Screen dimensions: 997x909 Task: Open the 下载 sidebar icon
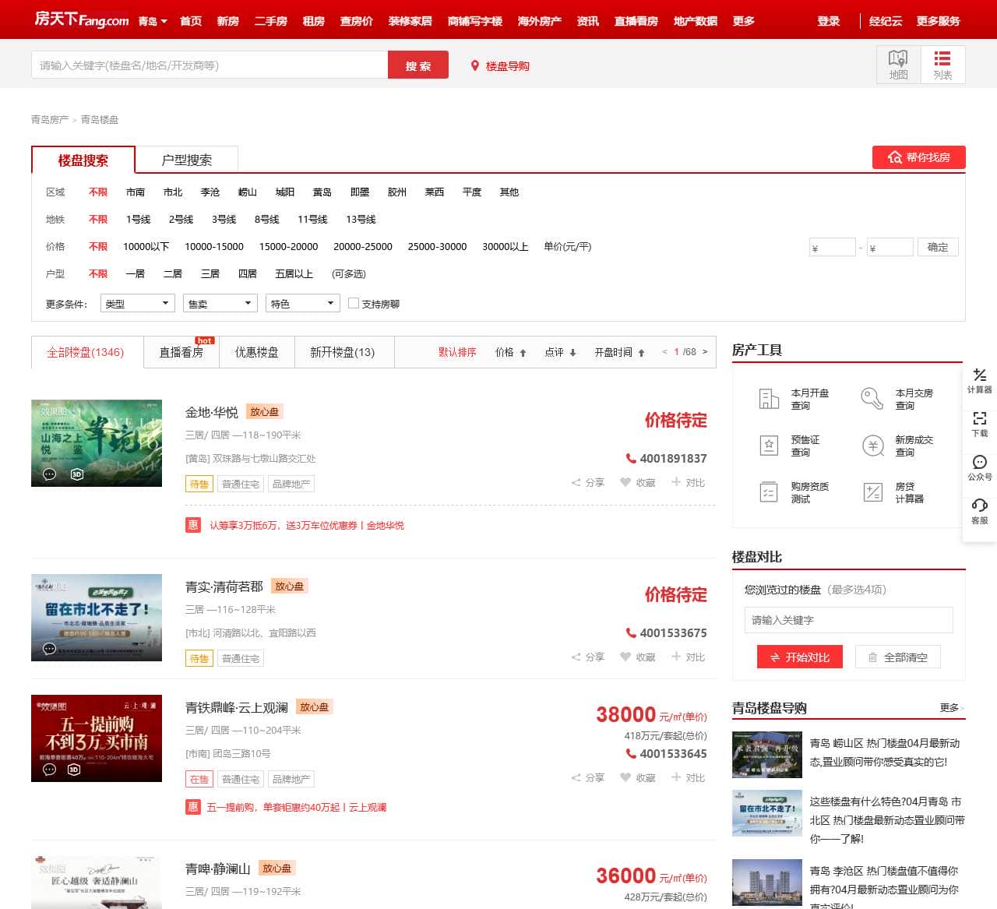(x=980, y=425)
